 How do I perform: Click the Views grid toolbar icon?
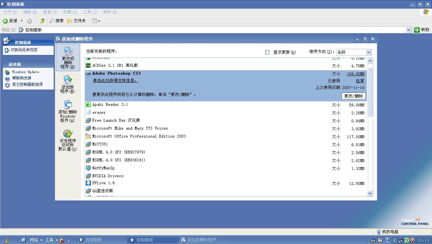[94, 21]
